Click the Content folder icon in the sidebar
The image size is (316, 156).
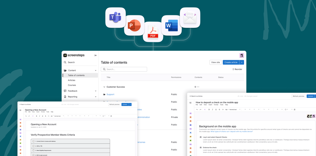(x=65, y=70)
